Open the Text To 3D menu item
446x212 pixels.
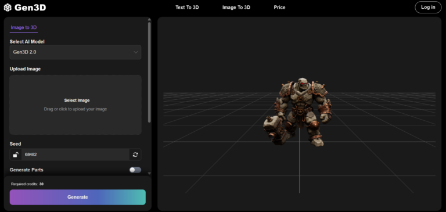tap(187, 8)
